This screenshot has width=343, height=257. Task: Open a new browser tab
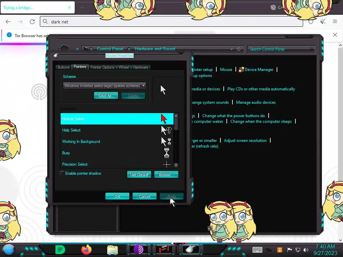tap(82, 8)
